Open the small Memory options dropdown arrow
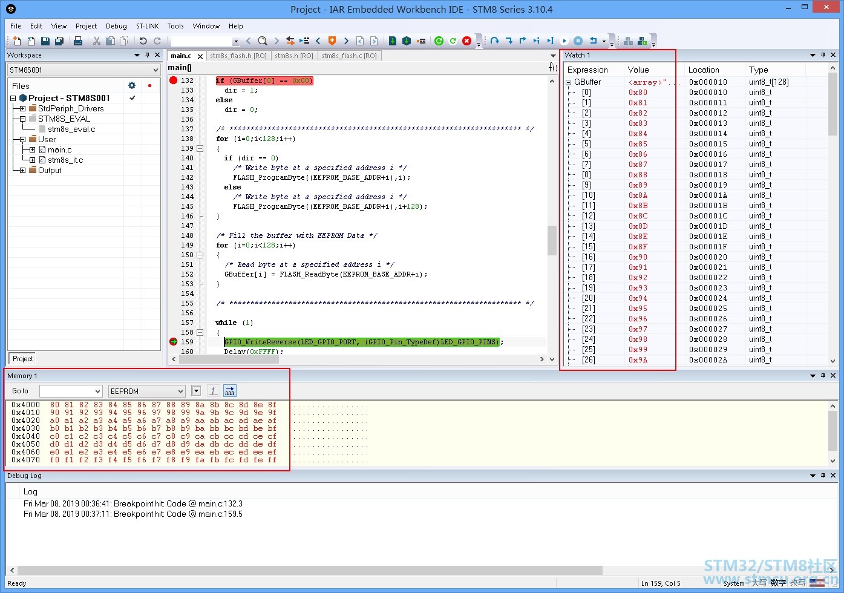The height and width of the screenshot is (593, 844). pyautogui.click(x=196, y=391)
